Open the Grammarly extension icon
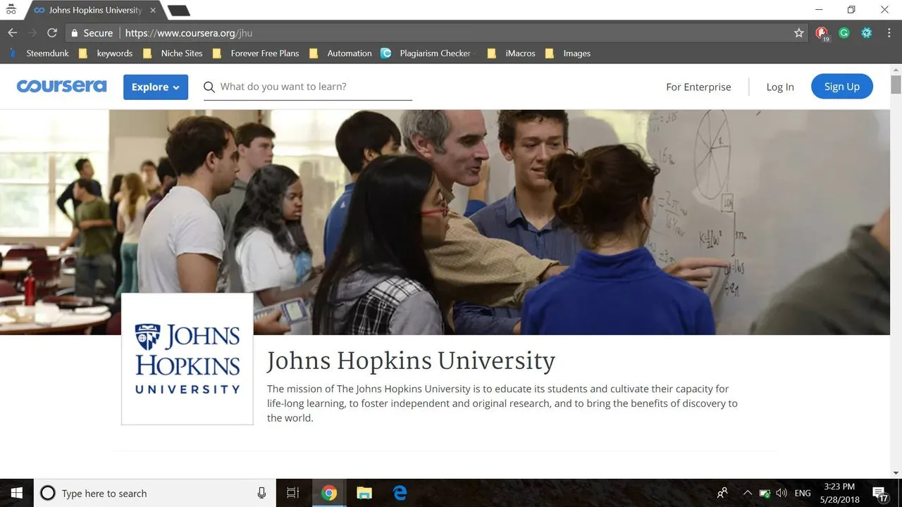 (844, 33)
